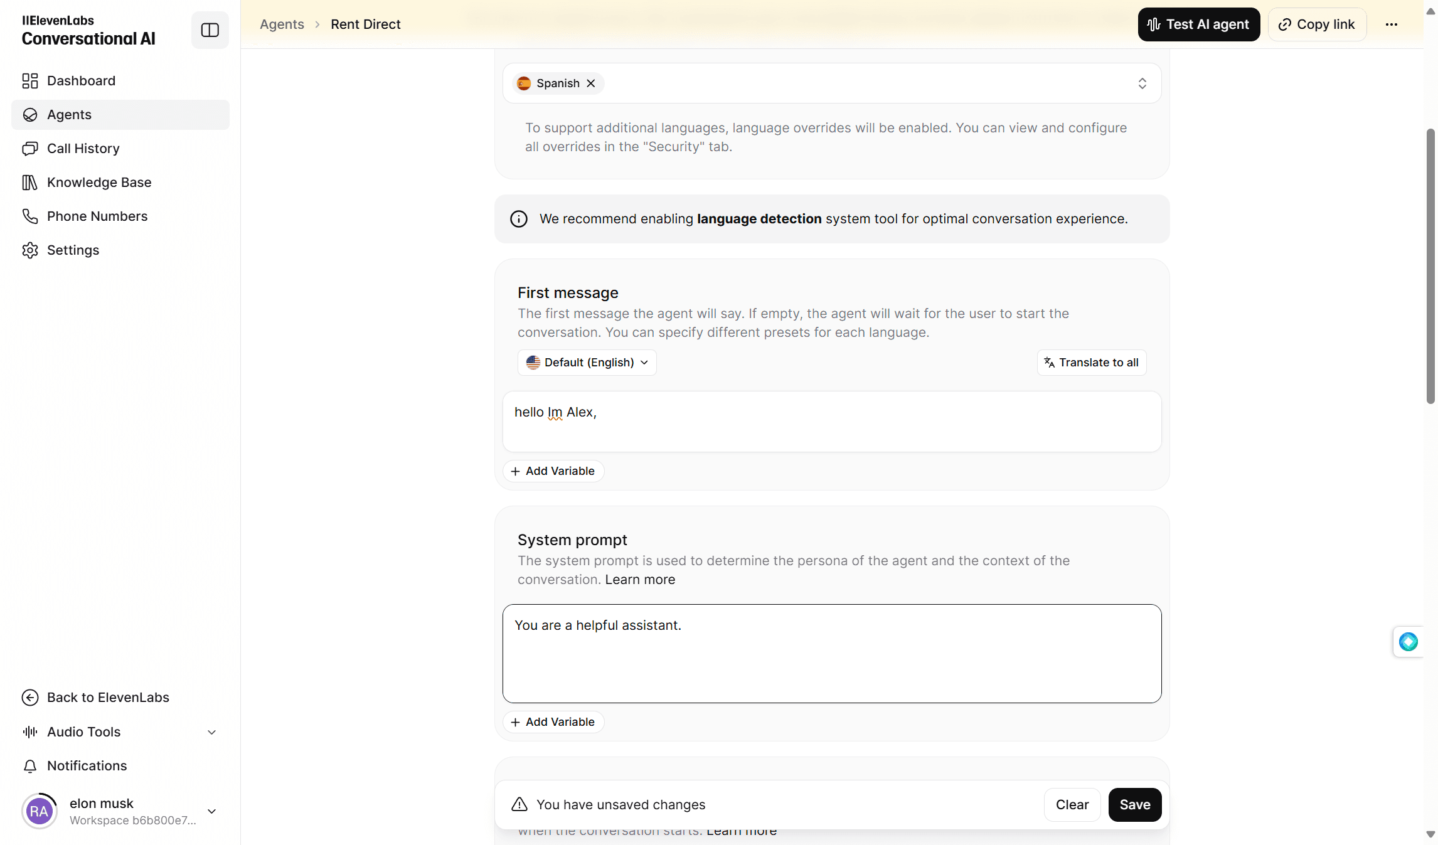The image size is (1438, 845).
Task: Click the page vertical scrollbar
Action: (1430, 266)
